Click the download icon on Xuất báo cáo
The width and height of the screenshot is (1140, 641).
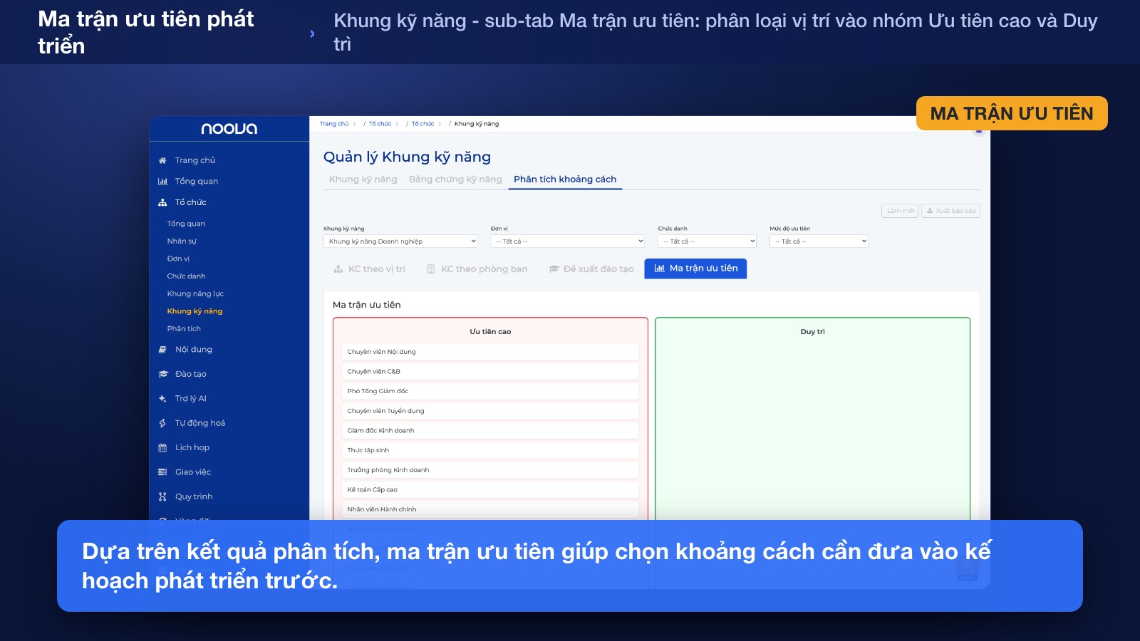[930, 211]
